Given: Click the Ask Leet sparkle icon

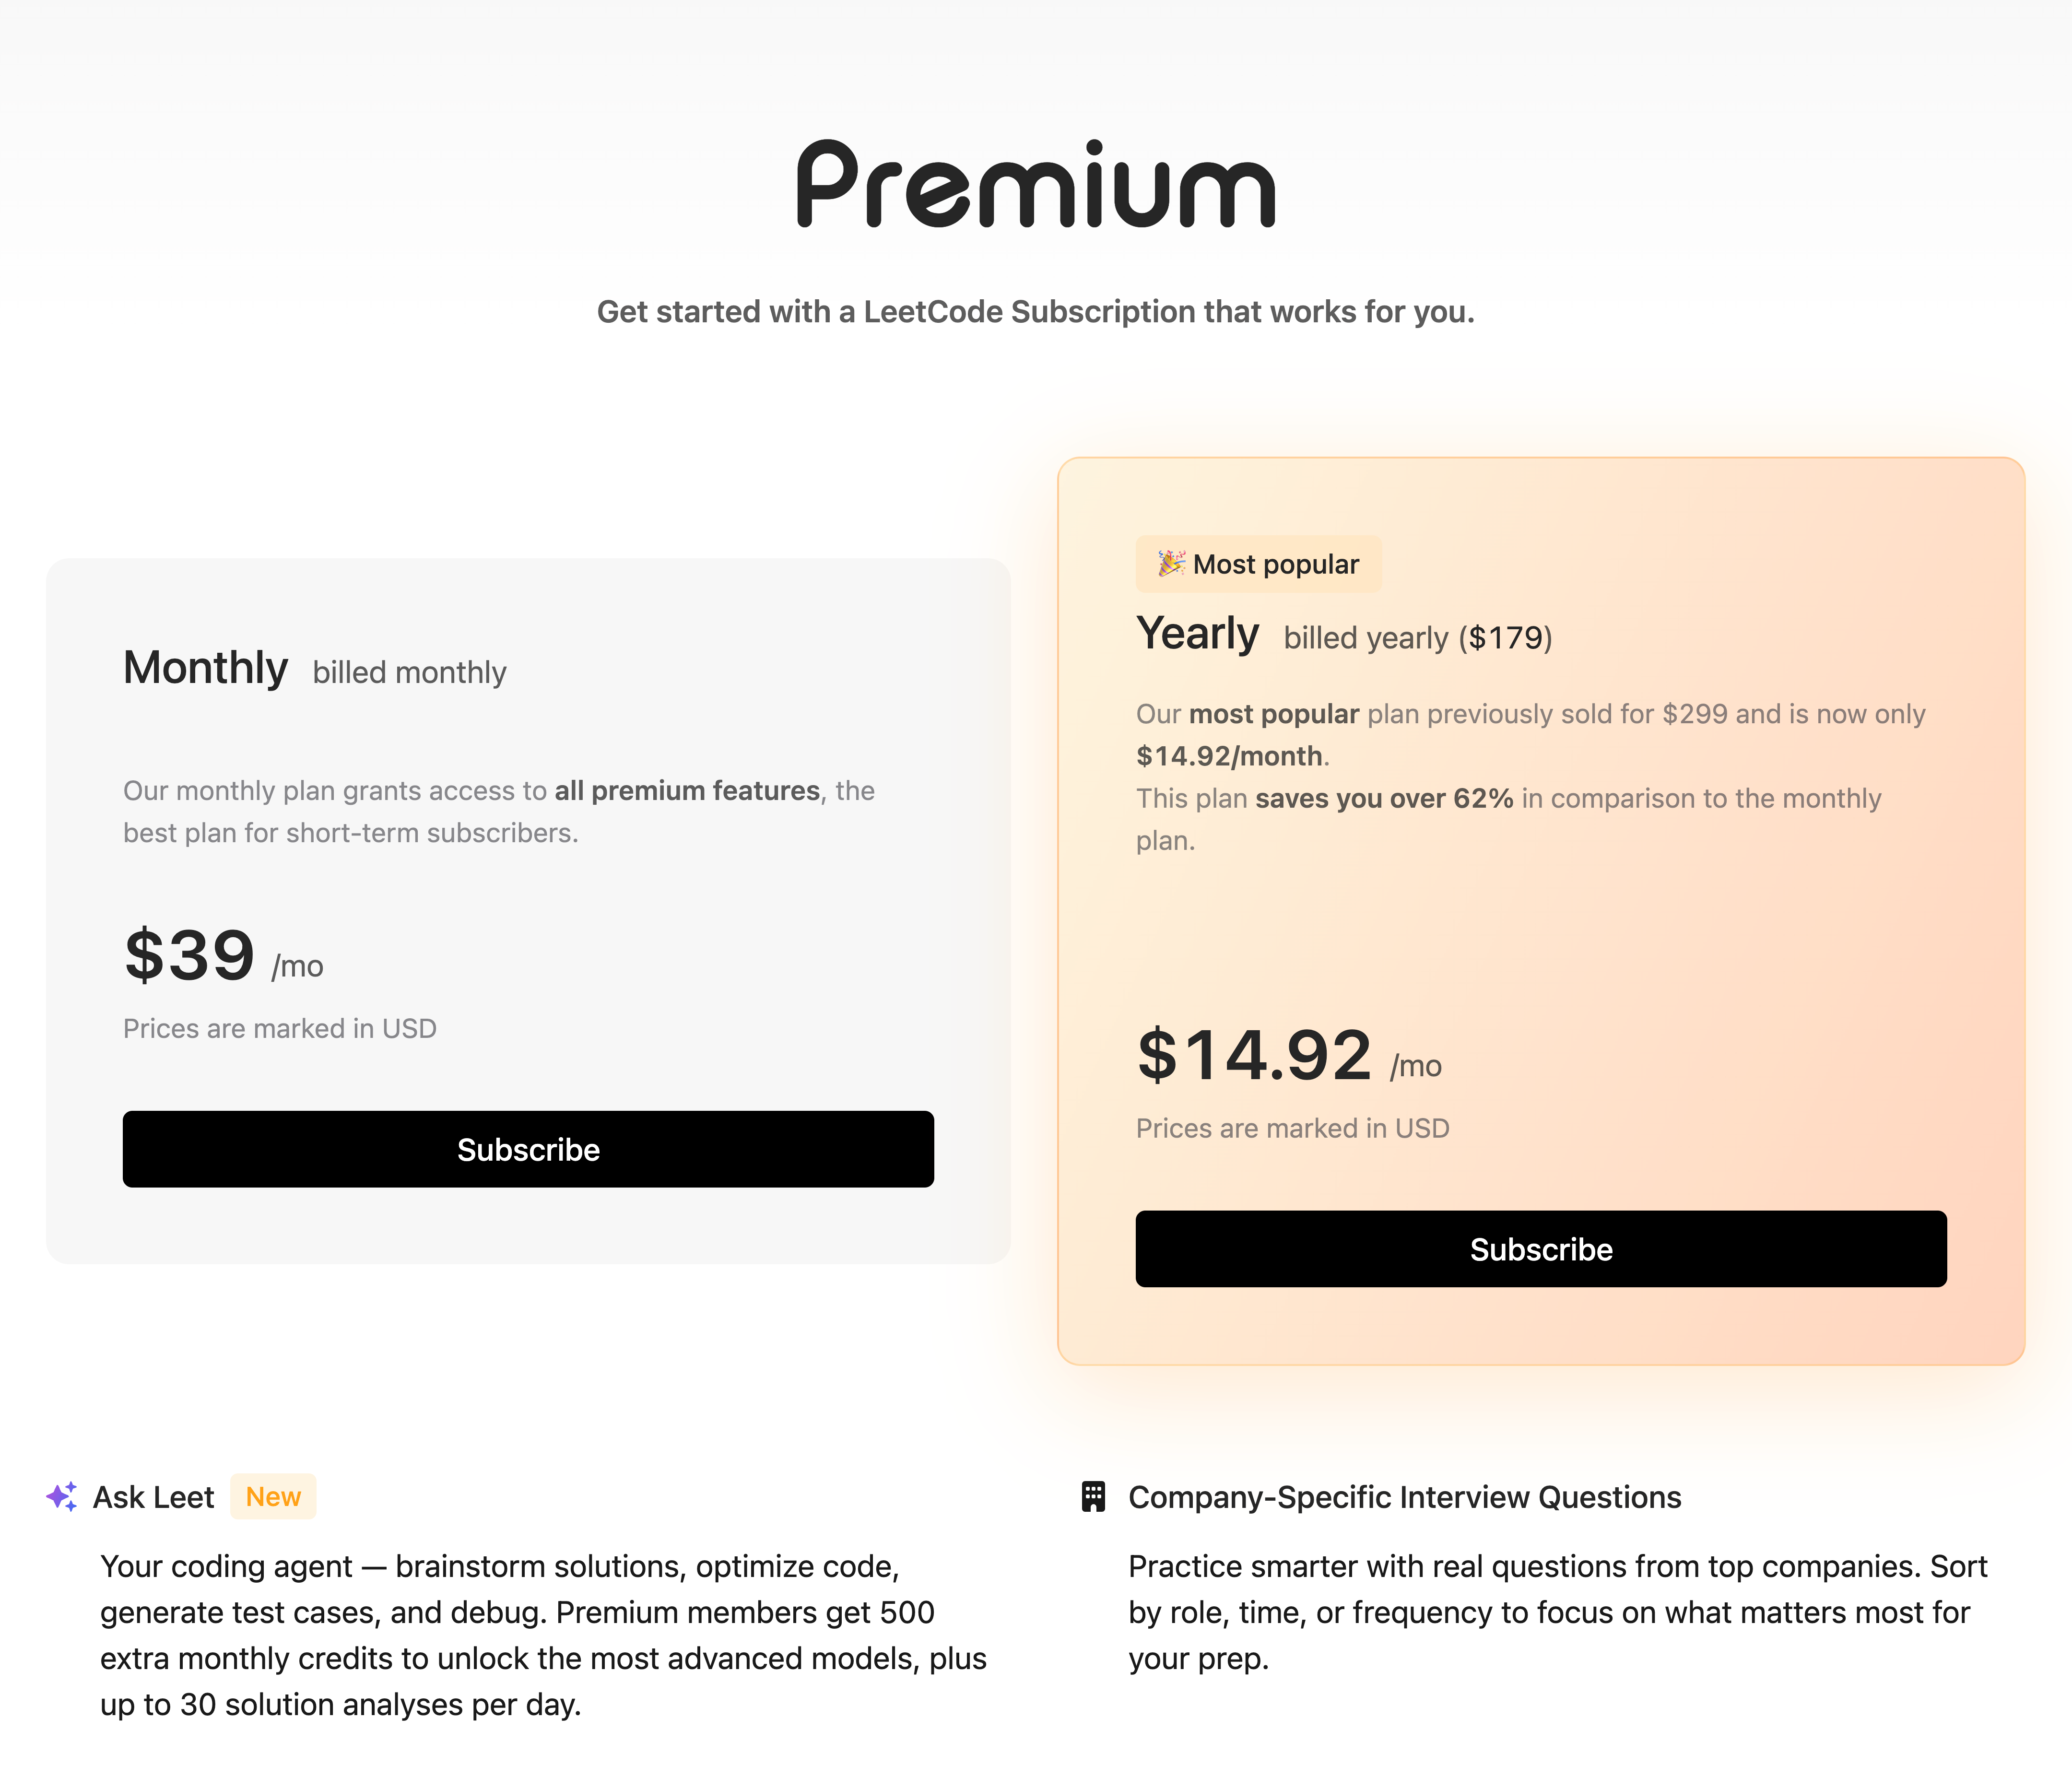Looking at the screenshot, I should [x=62, y=1497].
